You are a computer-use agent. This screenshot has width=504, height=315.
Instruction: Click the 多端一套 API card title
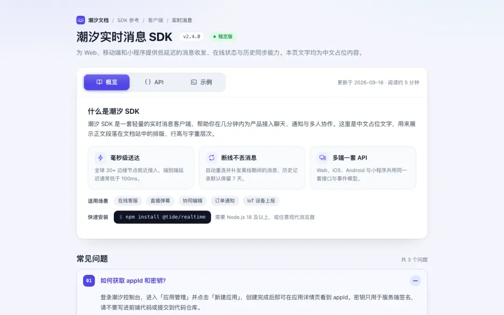tap(350, 158)
